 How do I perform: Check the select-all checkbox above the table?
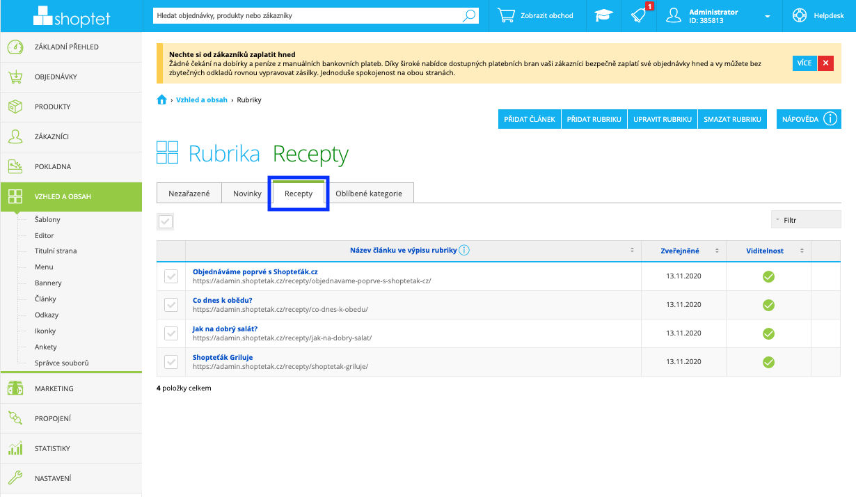(165, 221)
